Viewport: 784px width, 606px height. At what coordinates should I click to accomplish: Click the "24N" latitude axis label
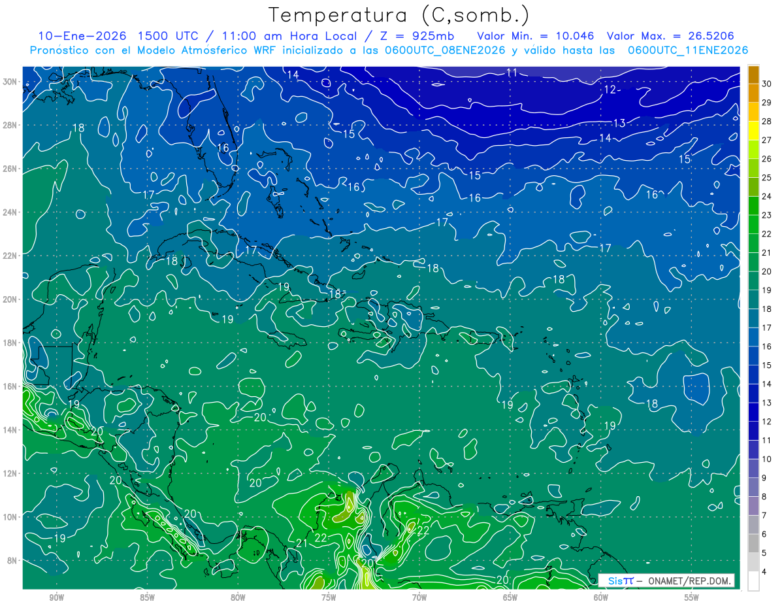click(x=10, y=212)
